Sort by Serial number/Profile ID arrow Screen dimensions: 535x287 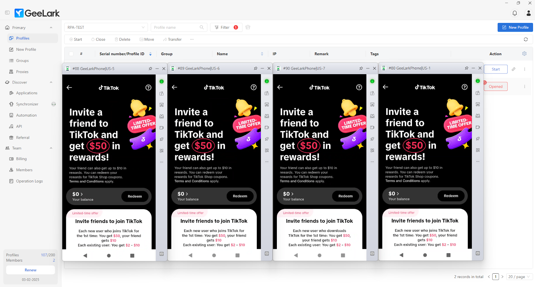150,54
